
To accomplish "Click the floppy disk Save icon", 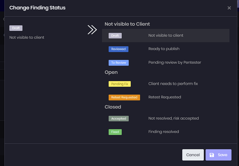I will 212,155.
